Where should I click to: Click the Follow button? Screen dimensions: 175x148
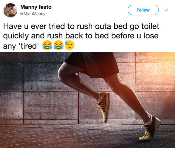(143, 10)
